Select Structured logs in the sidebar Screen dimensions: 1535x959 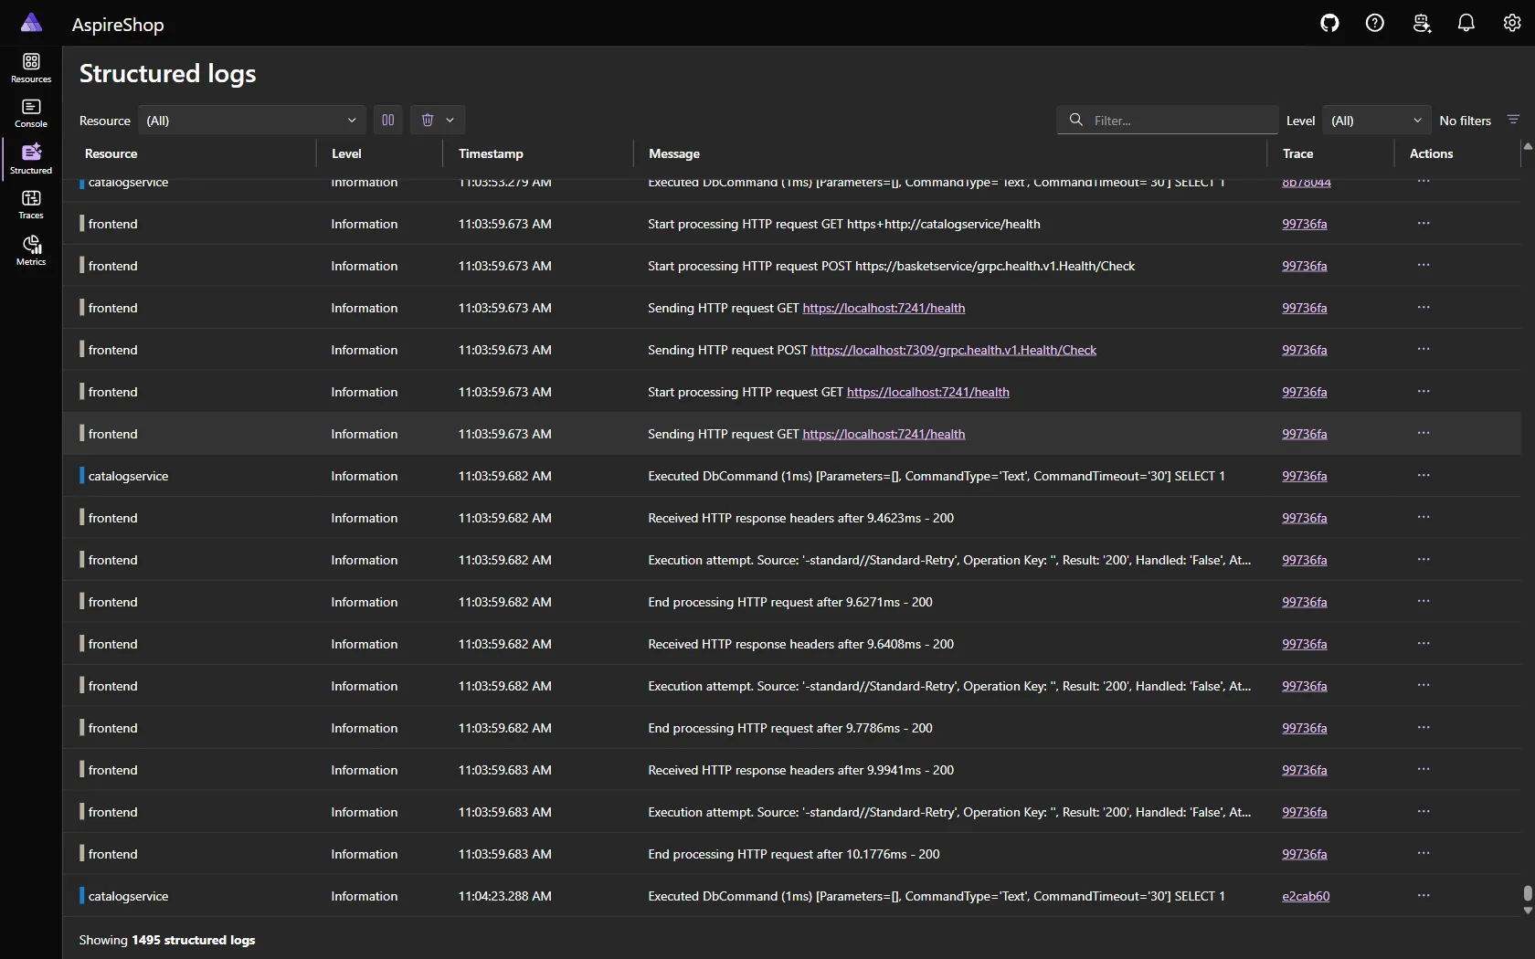(31, 160)
